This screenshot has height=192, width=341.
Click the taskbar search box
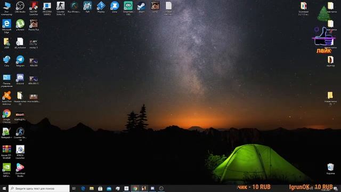[x=39, y=188]
